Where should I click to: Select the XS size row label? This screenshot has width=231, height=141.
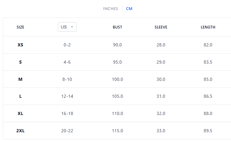(x=20, y=45)
